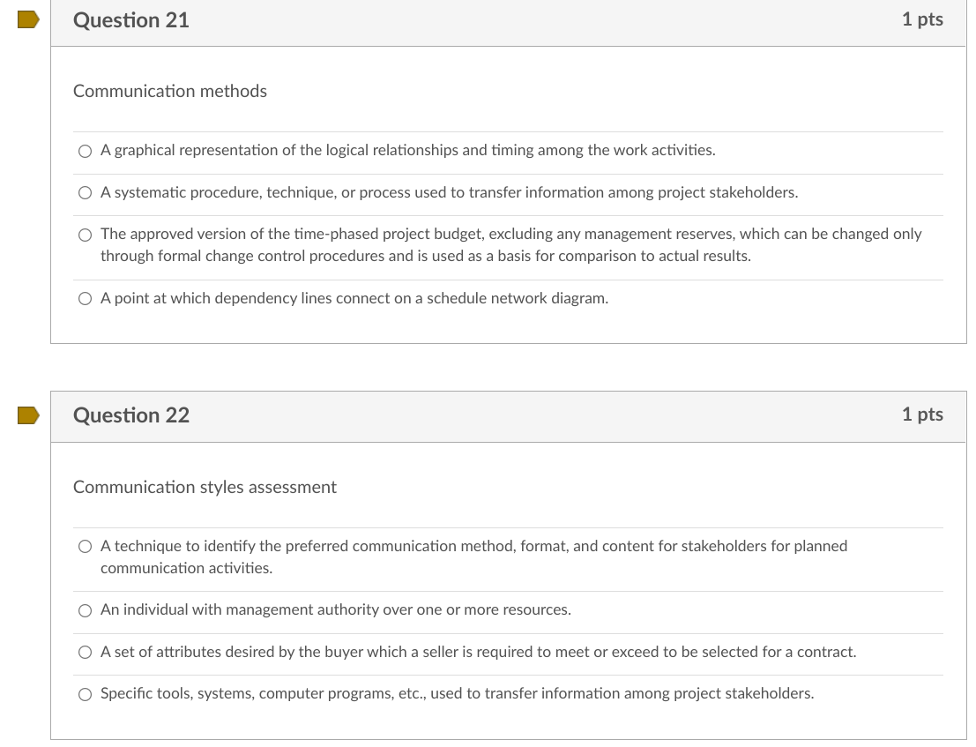Image resolution: width=976 pixels, height=747 pixels.
Task: Select the buyer attributes answer in Question 22
Action: 85,653
